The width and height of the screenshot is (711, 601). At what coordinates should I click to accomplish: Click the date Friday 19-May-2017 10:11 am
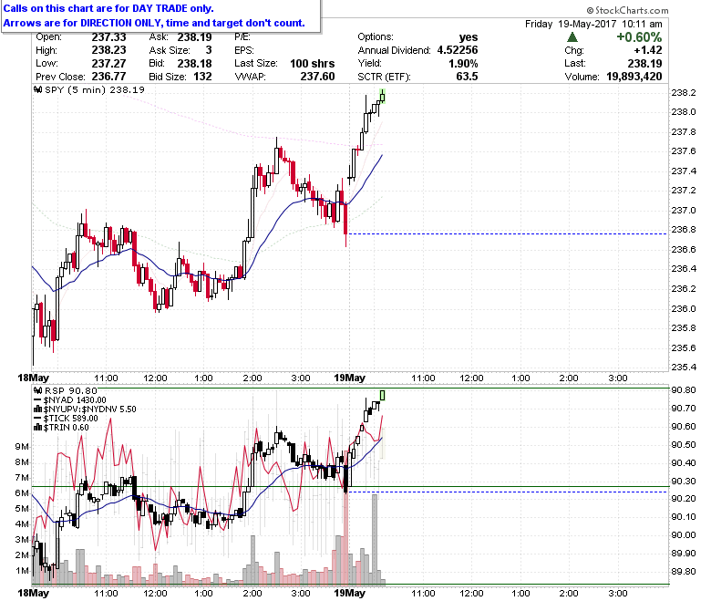click(x=593, y=24)
